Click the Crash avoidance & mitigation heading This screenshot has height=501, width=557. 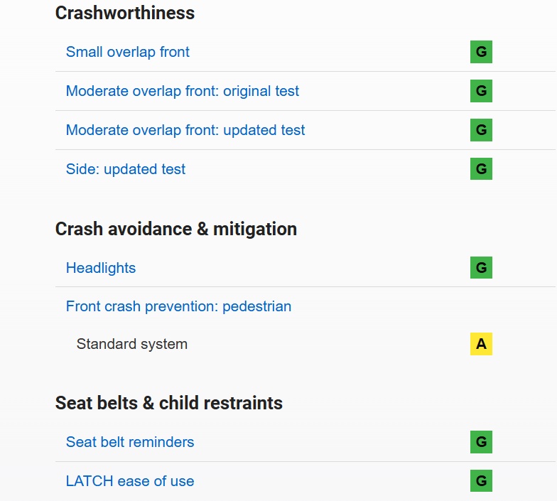point(176,229)
